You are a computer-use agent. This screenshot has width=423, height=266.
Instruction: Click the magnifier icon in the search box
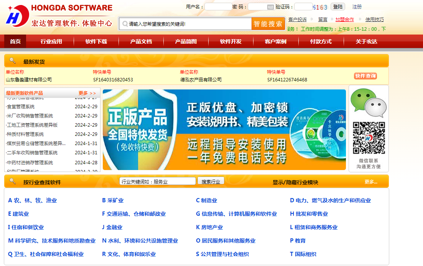click(x=125, y=24)
